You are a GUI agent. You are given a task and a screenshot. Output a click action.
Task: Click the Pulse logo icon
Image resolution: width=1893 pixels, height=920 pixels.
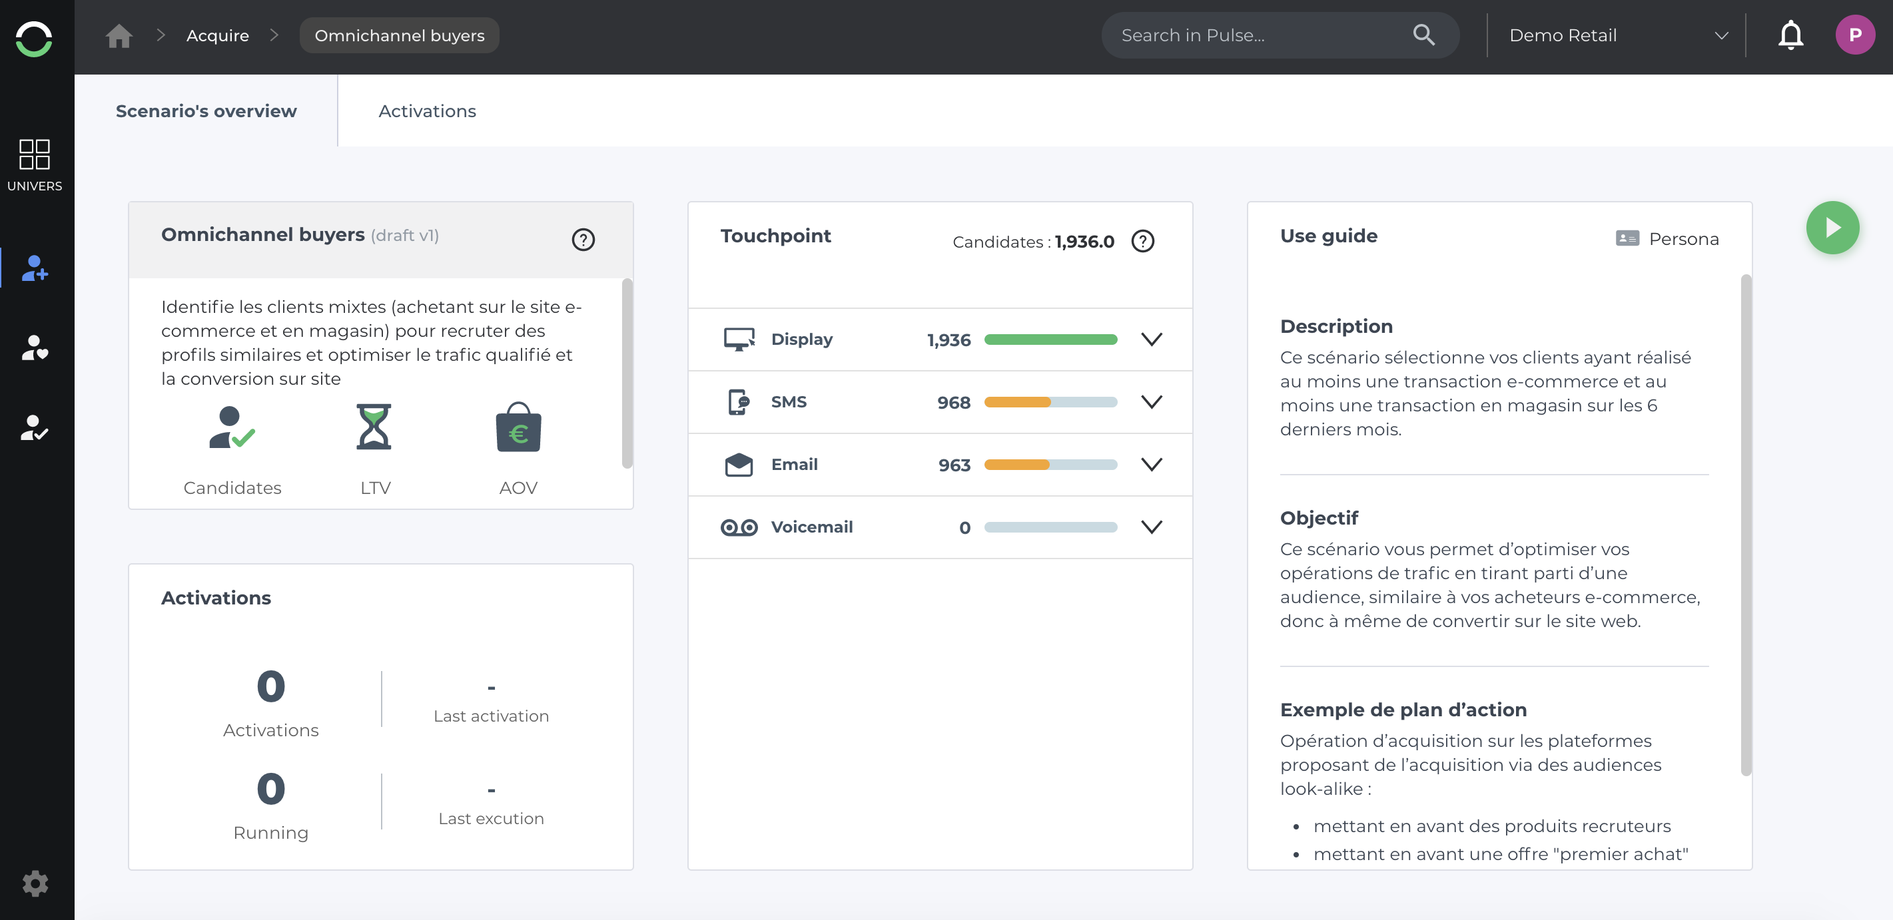point(34,38)
